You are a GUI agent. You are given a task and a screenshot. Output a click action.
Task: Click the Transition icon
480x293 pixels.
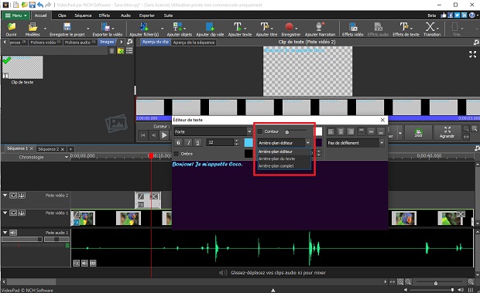point(430,27)
